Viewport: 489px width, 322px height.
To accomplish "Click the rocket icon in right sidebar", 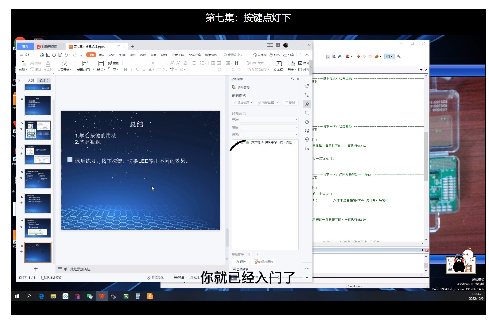I will point(307,86).
